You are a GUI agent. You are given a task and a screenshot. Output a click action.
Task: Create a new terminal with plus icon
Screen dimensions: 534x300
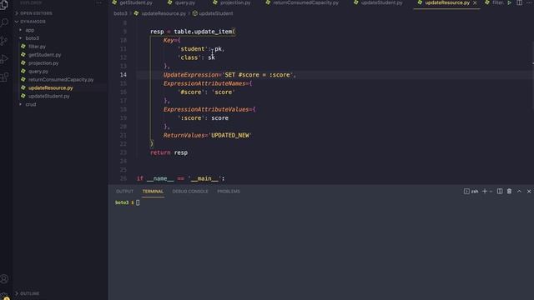coord(485,192)
